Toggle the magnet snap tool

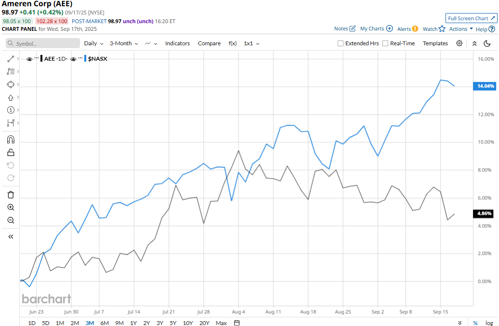click(11, 139)
